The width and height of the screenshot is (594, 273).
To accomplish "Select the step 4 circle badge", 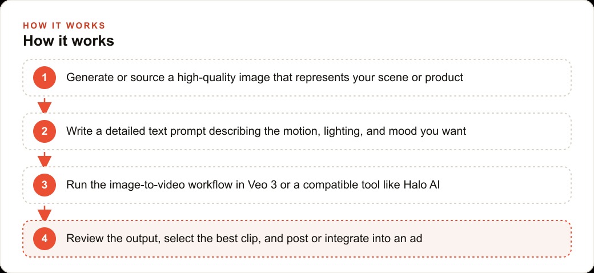I will coord(45,239).
